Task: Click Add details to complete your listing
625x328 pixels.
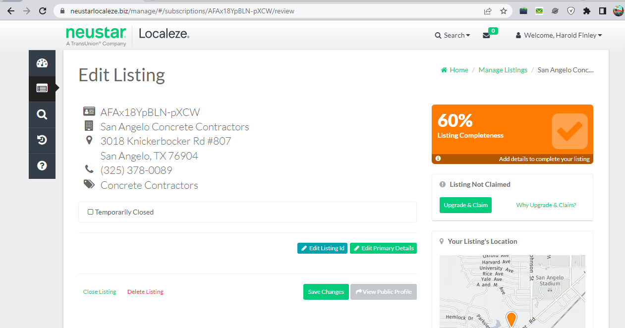Action: tap(544, 159)
